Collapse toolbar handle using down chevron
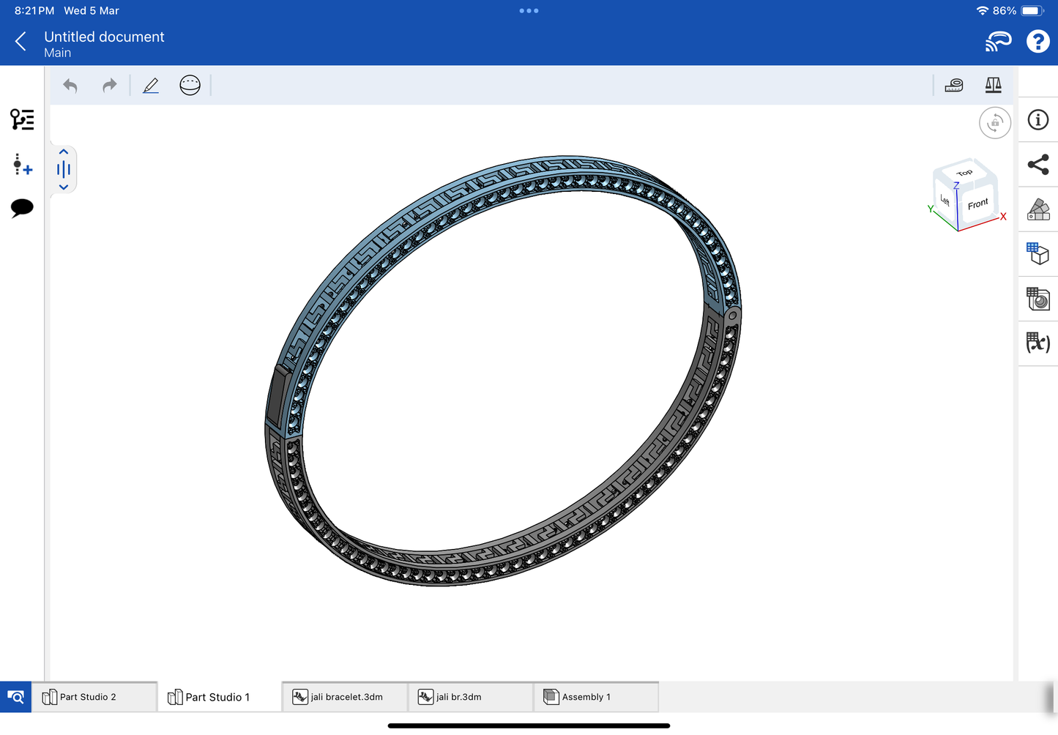 (x=64, y=187)
